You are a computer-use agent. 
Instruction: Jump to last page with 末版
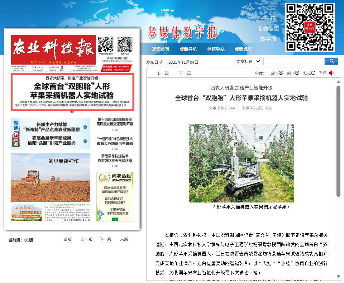coord(124,239)
